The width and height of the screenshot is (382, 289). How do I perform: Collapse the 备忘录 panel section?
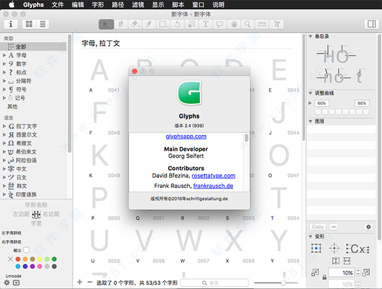click(311, 36)
